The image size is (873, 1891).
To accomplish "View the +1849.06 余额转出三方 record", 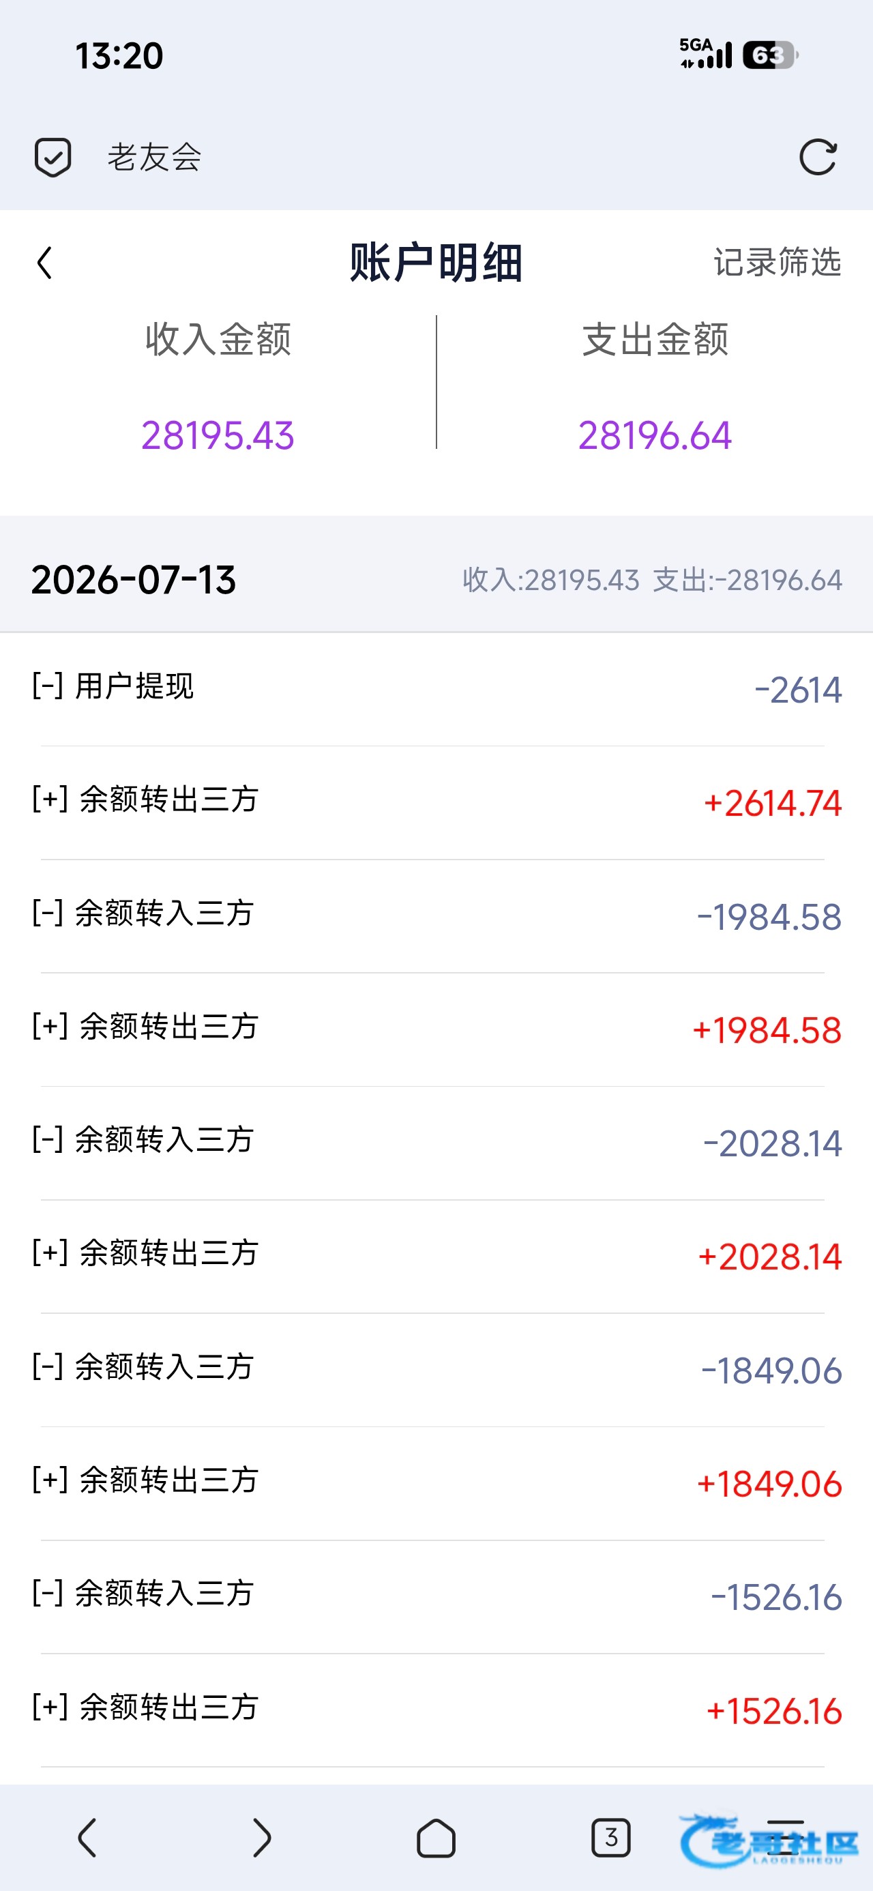I will [436, 1483].
